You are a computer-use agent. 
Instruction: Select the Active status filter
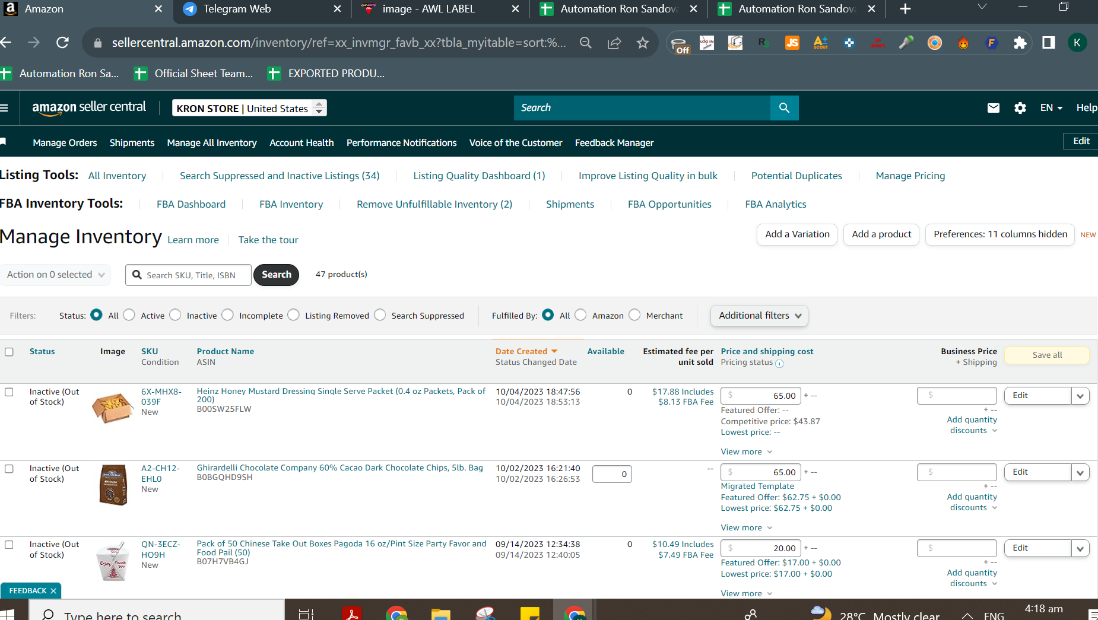(129, 315)
